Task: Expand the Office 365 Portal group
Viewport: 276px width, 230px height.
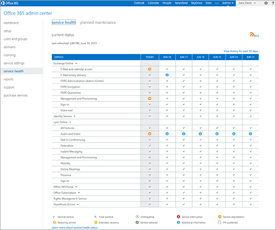Action: click(76, 187)
